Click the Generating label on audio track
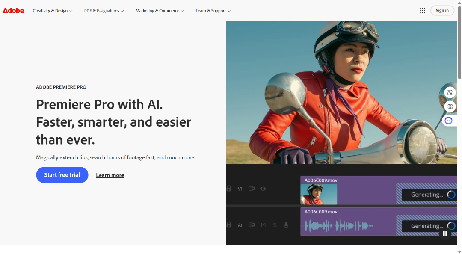This screenshot has width=462, height=254. click(x=427, y=226)
